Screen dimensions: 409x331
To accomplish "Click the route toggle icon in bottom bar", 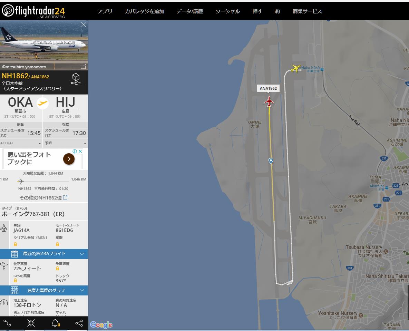I will 7,323.
